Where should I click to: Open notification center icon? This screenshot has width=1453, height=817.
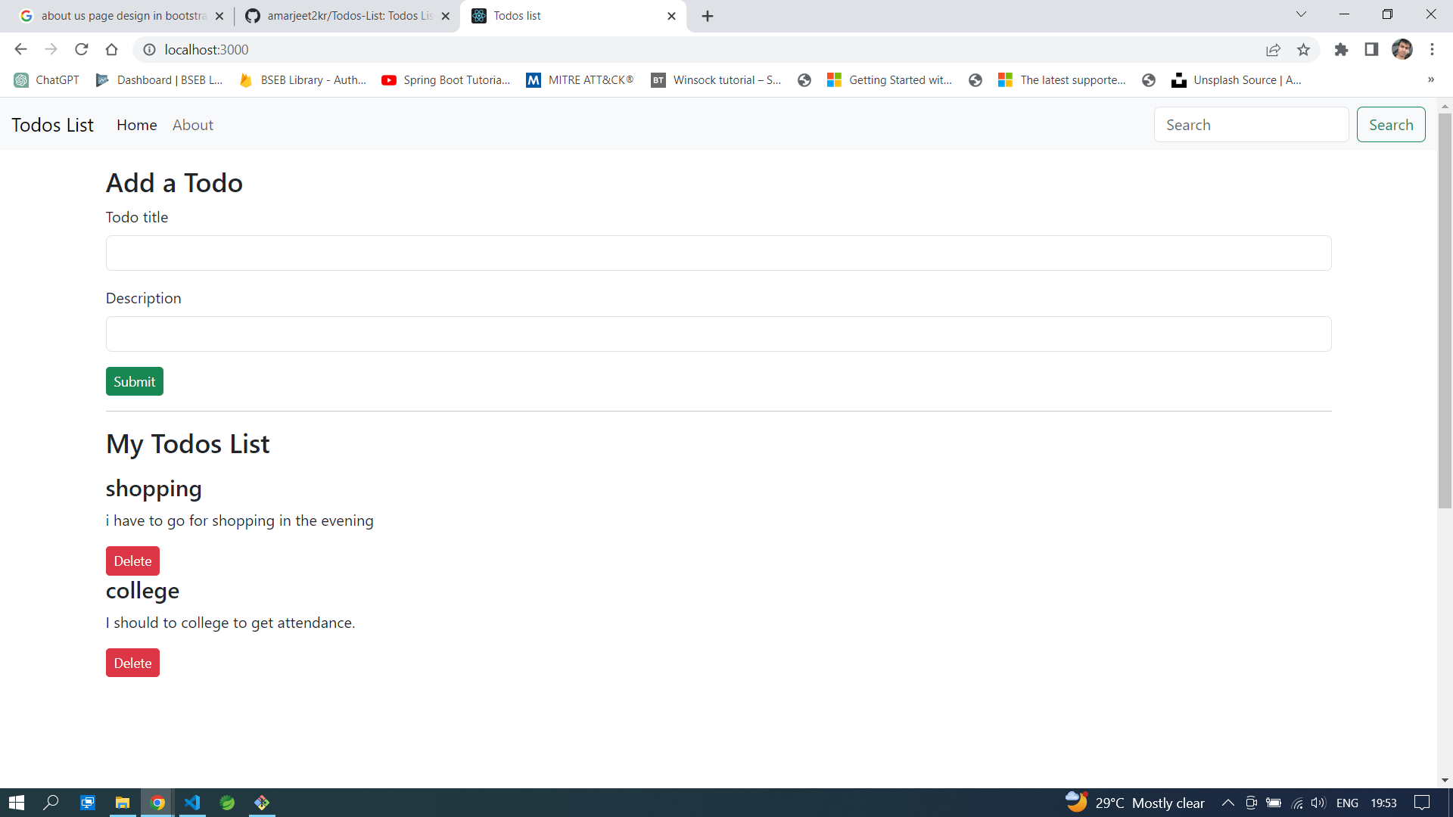tap(1422, 803)
